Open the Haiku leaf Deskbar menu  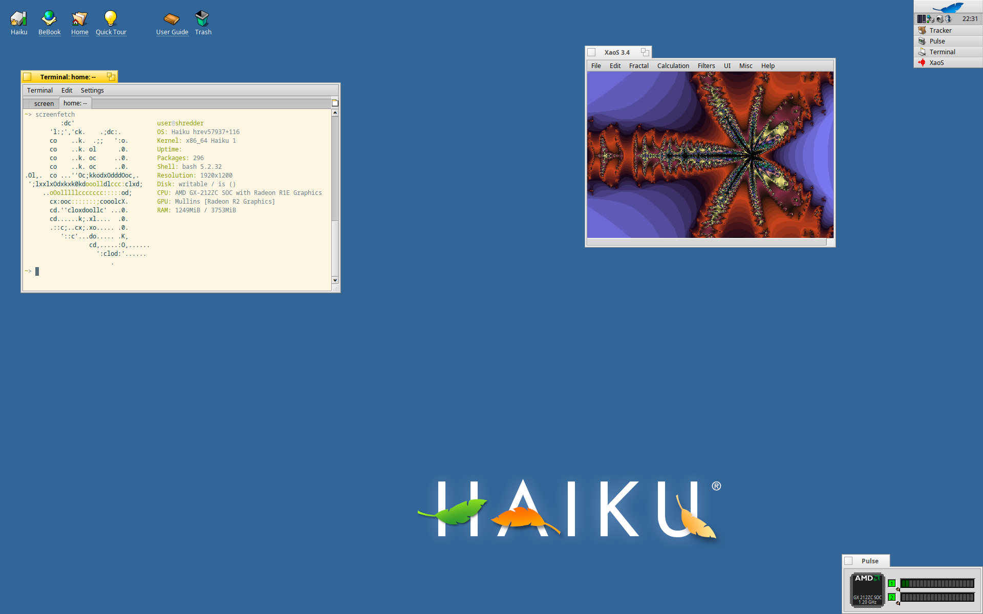[x=948, y=7]
